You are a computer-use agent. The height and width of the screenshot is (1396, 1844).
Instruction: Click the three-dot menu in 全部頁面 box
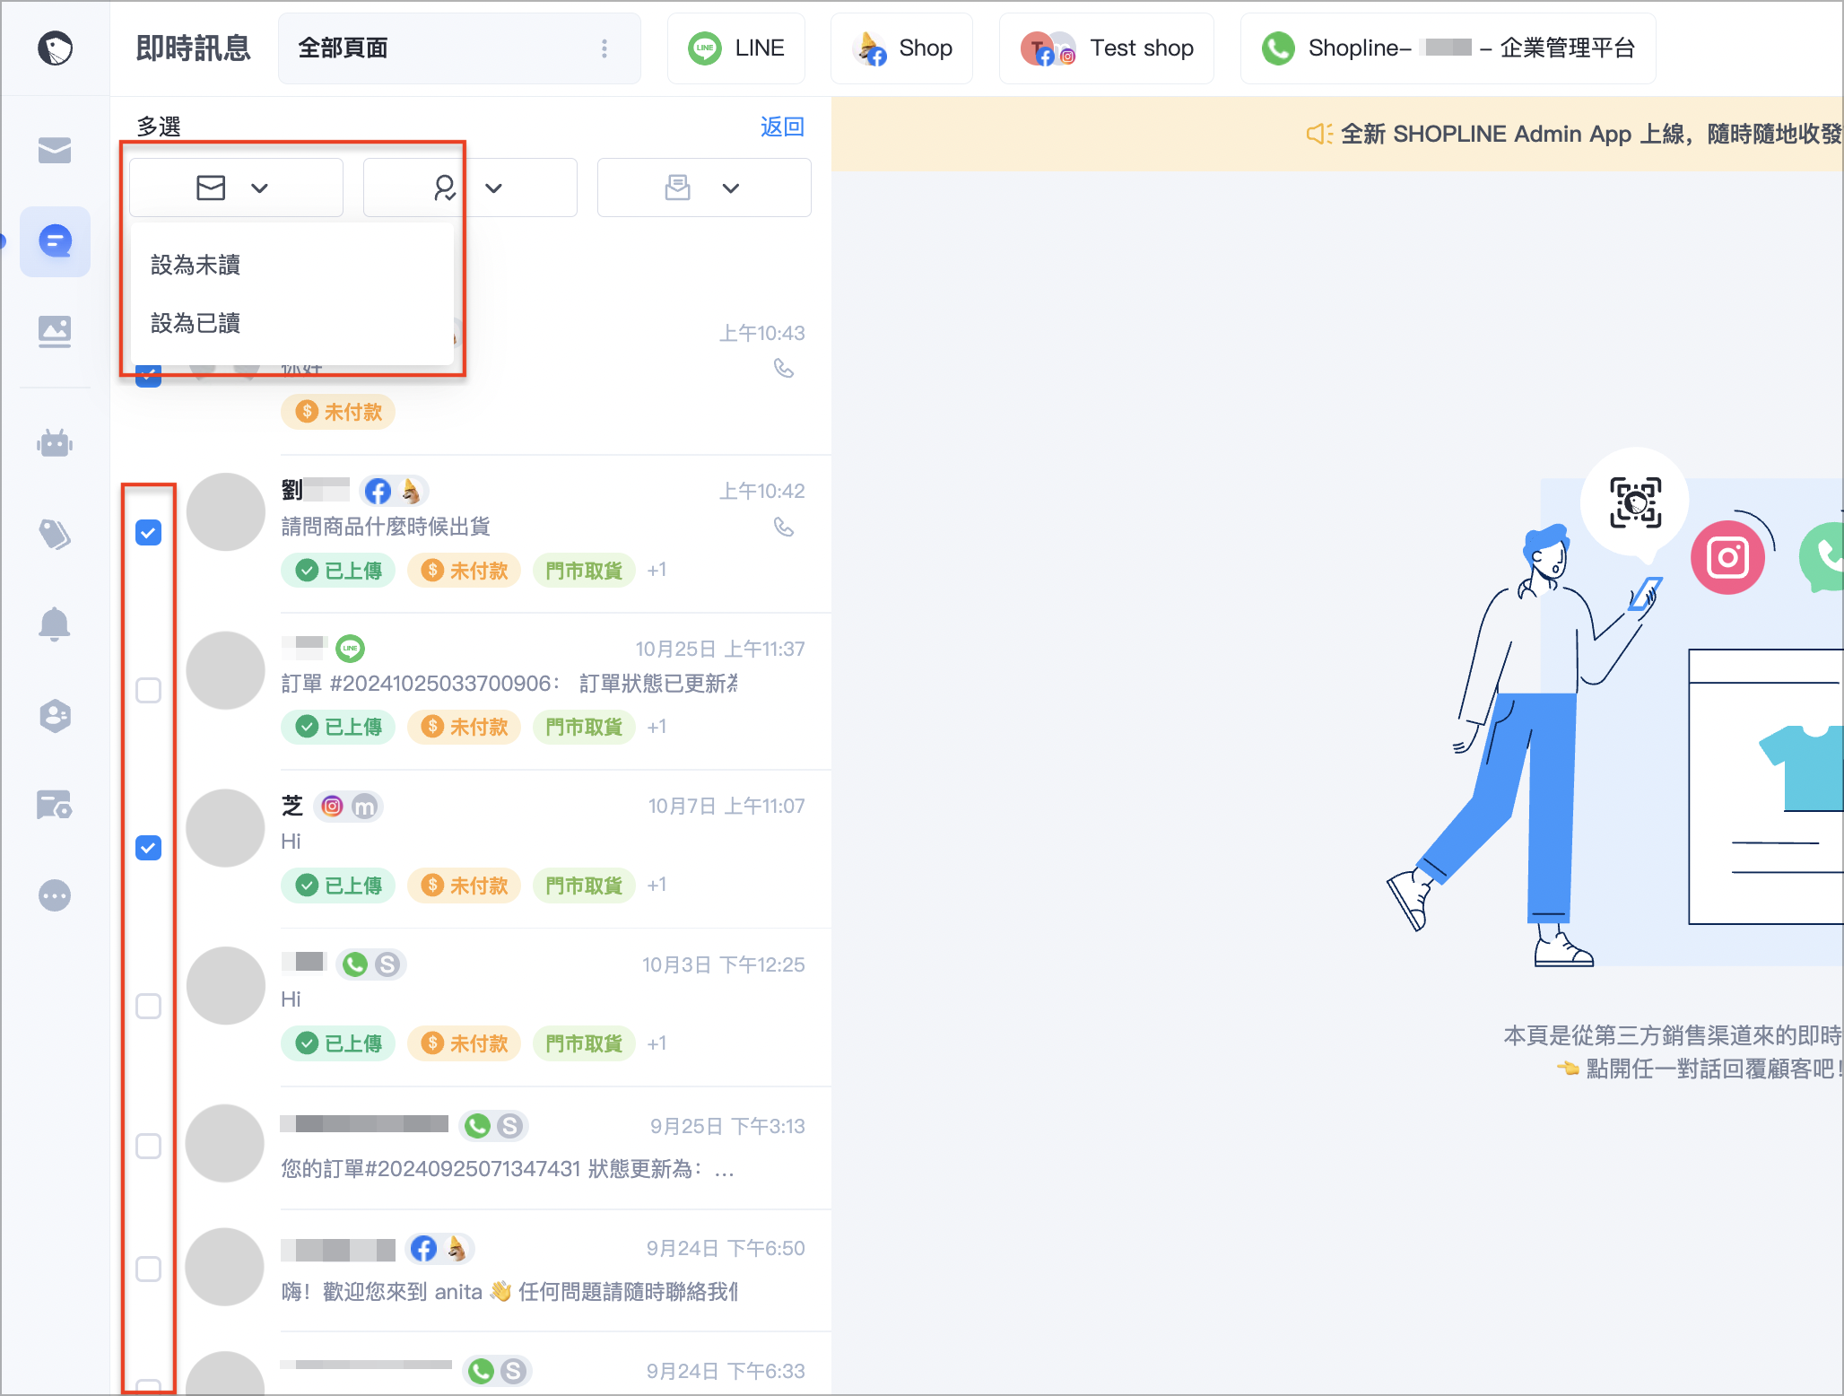pos(605,48)
